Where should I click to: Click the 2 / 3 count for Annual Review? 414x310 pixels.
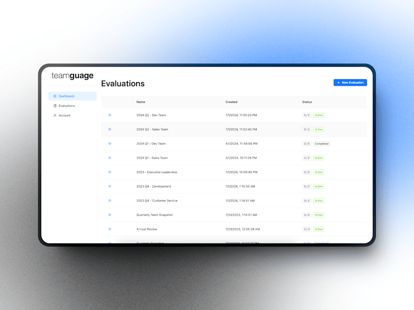pos(306,229)
